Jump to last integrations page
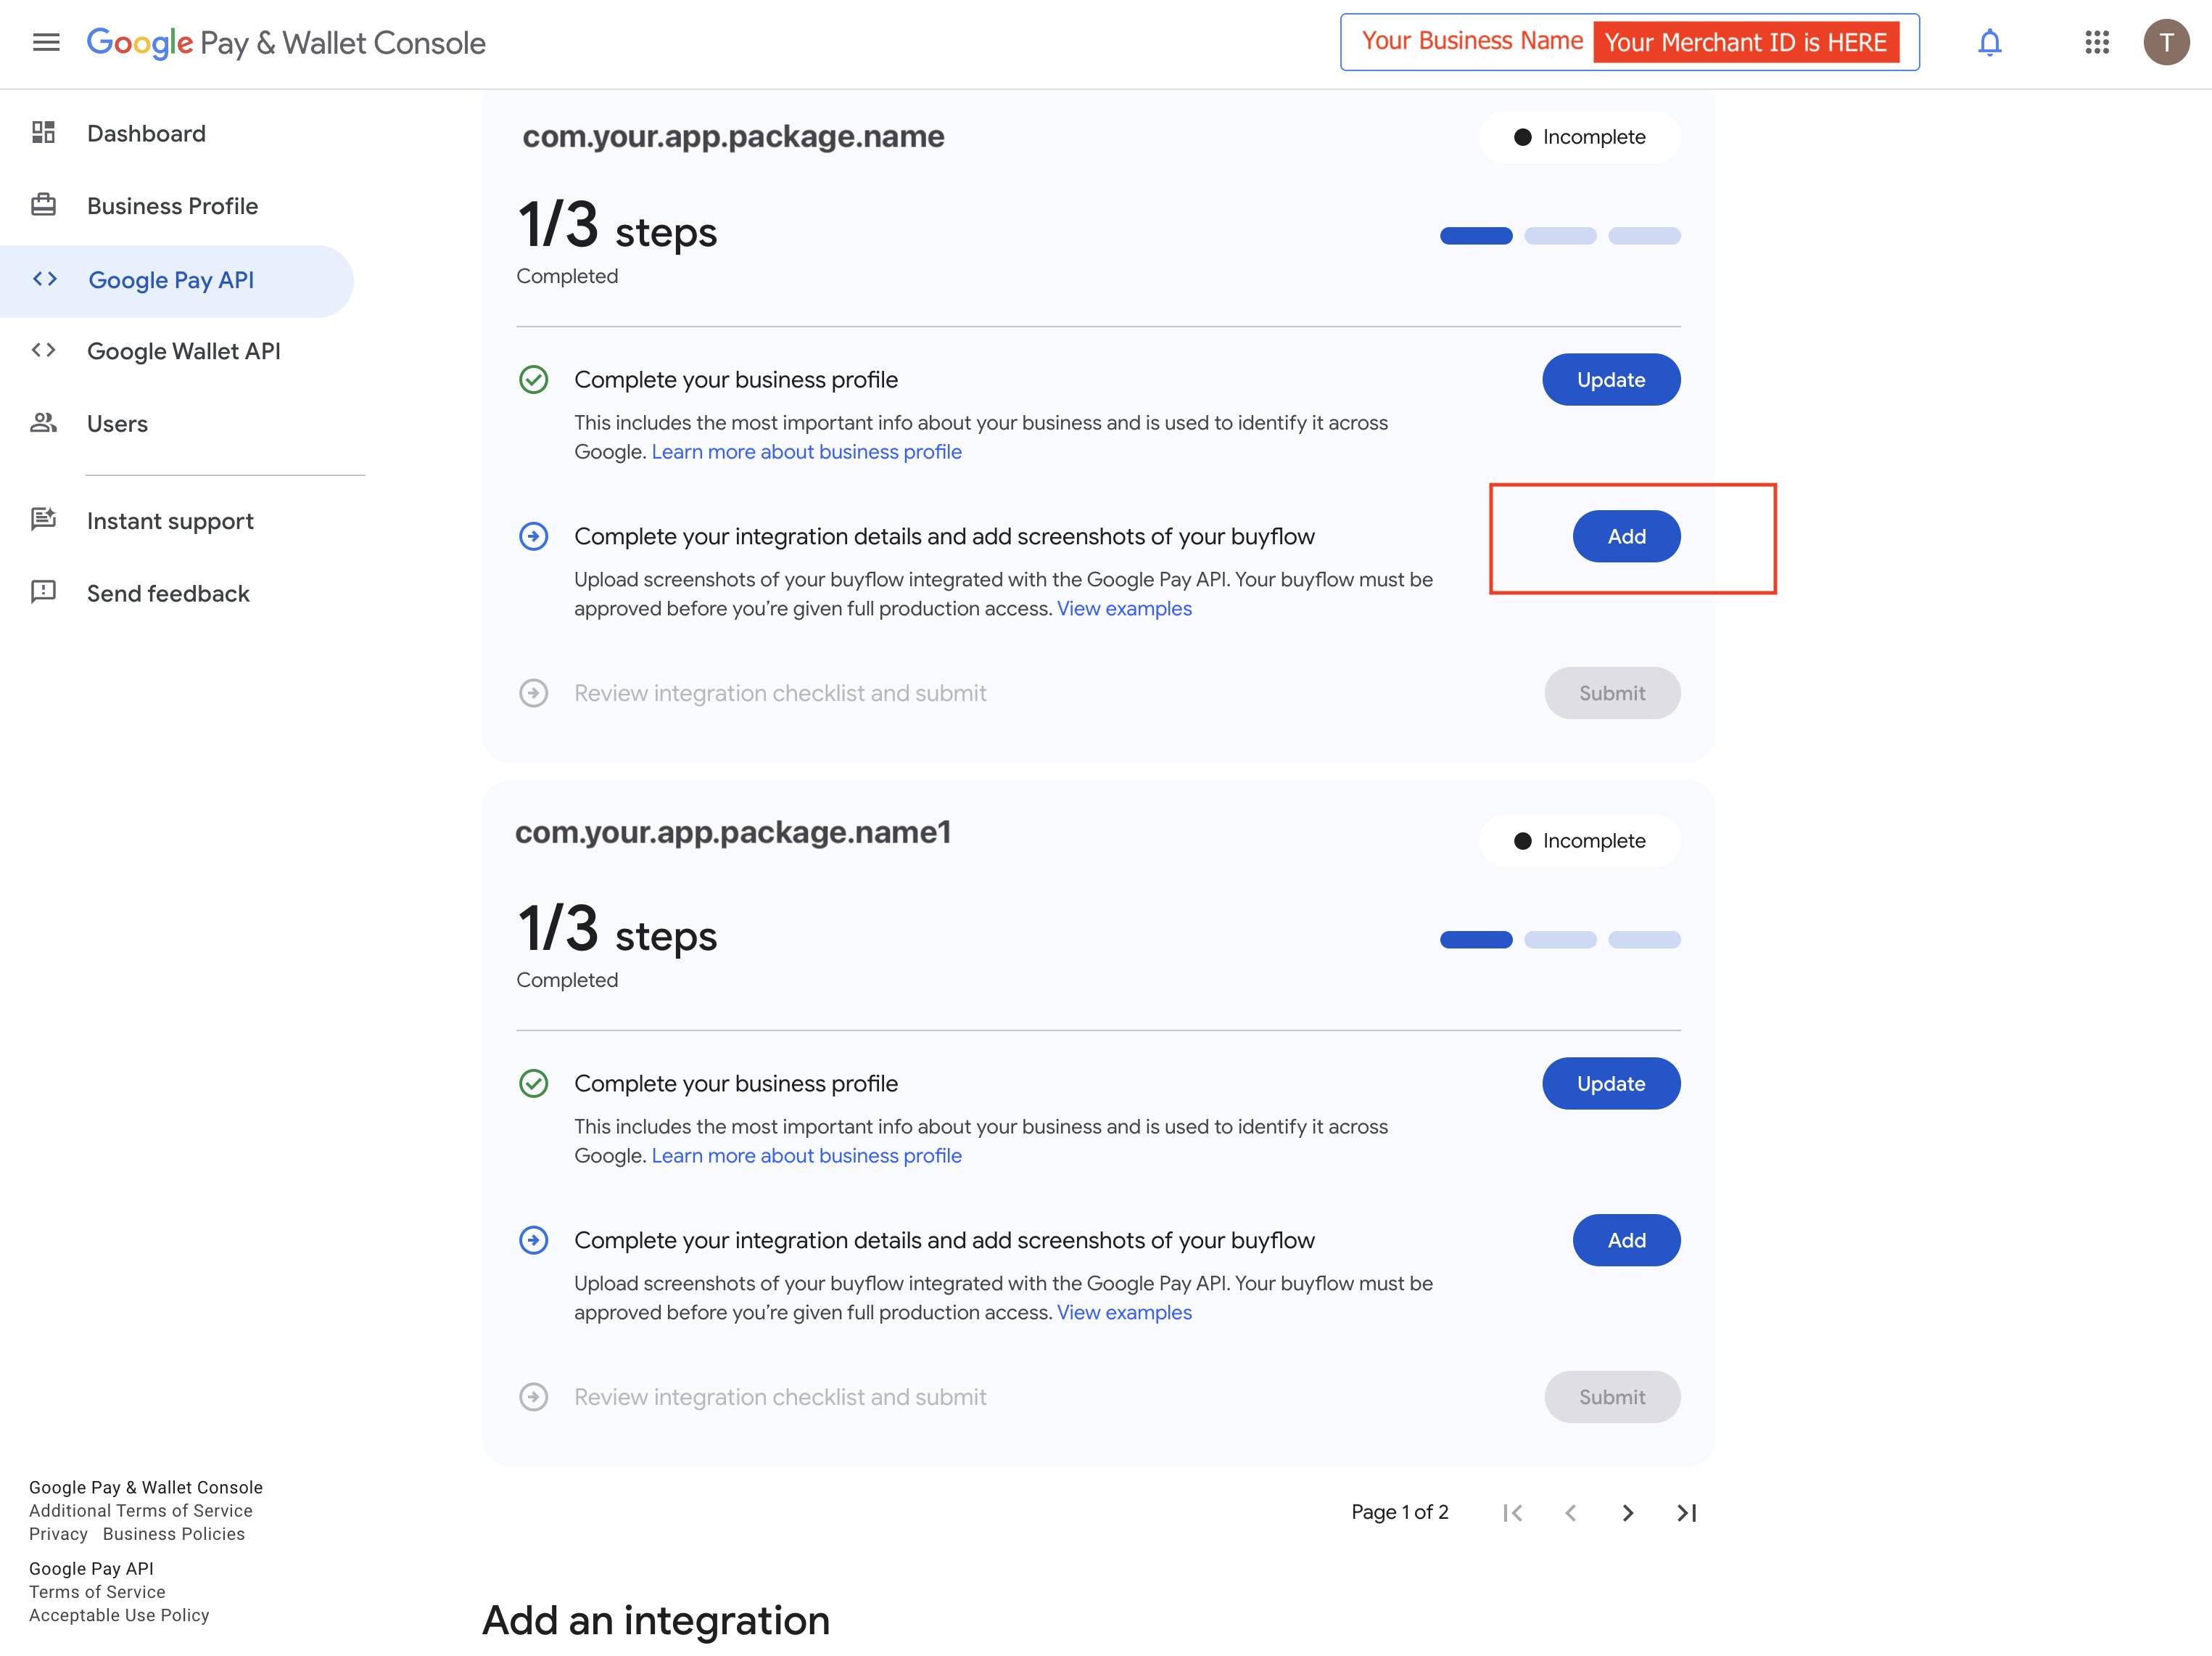The image size is (2212, 1656). 1686,1512
